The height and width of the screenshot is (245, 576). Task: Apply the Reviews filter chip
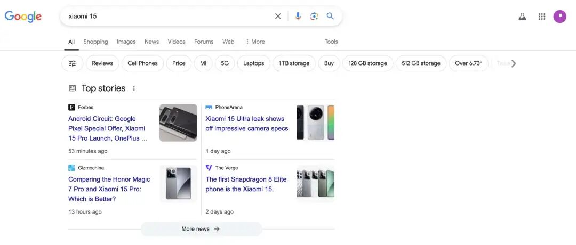click(x=102, y=63)
